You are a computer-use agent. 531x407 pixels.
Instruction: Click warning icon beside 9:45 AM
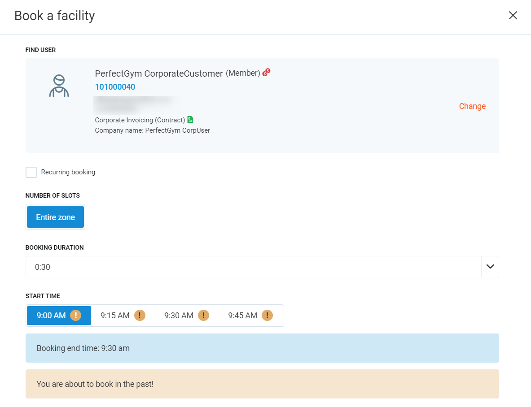267,316
